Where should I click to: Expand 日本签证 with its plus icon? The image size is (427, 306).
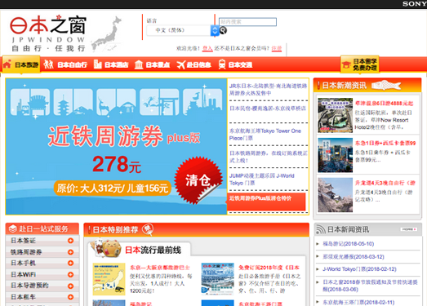pyautogui.click(x=70, y=241)
